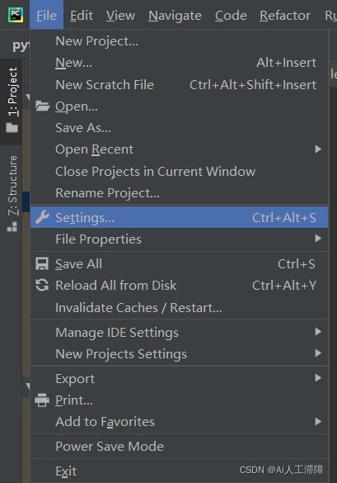Click the Settings wrench icon
Viewport: 337px width, 483px height.
pyautogui.click(x=42, y=217)
